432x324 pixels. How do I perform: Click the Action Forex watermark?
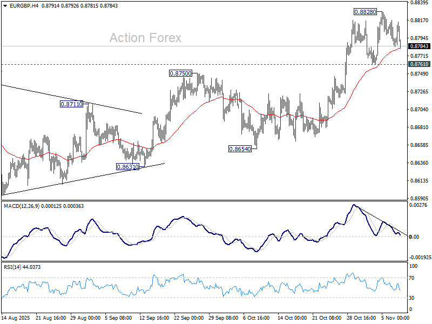tap(145, 38)
